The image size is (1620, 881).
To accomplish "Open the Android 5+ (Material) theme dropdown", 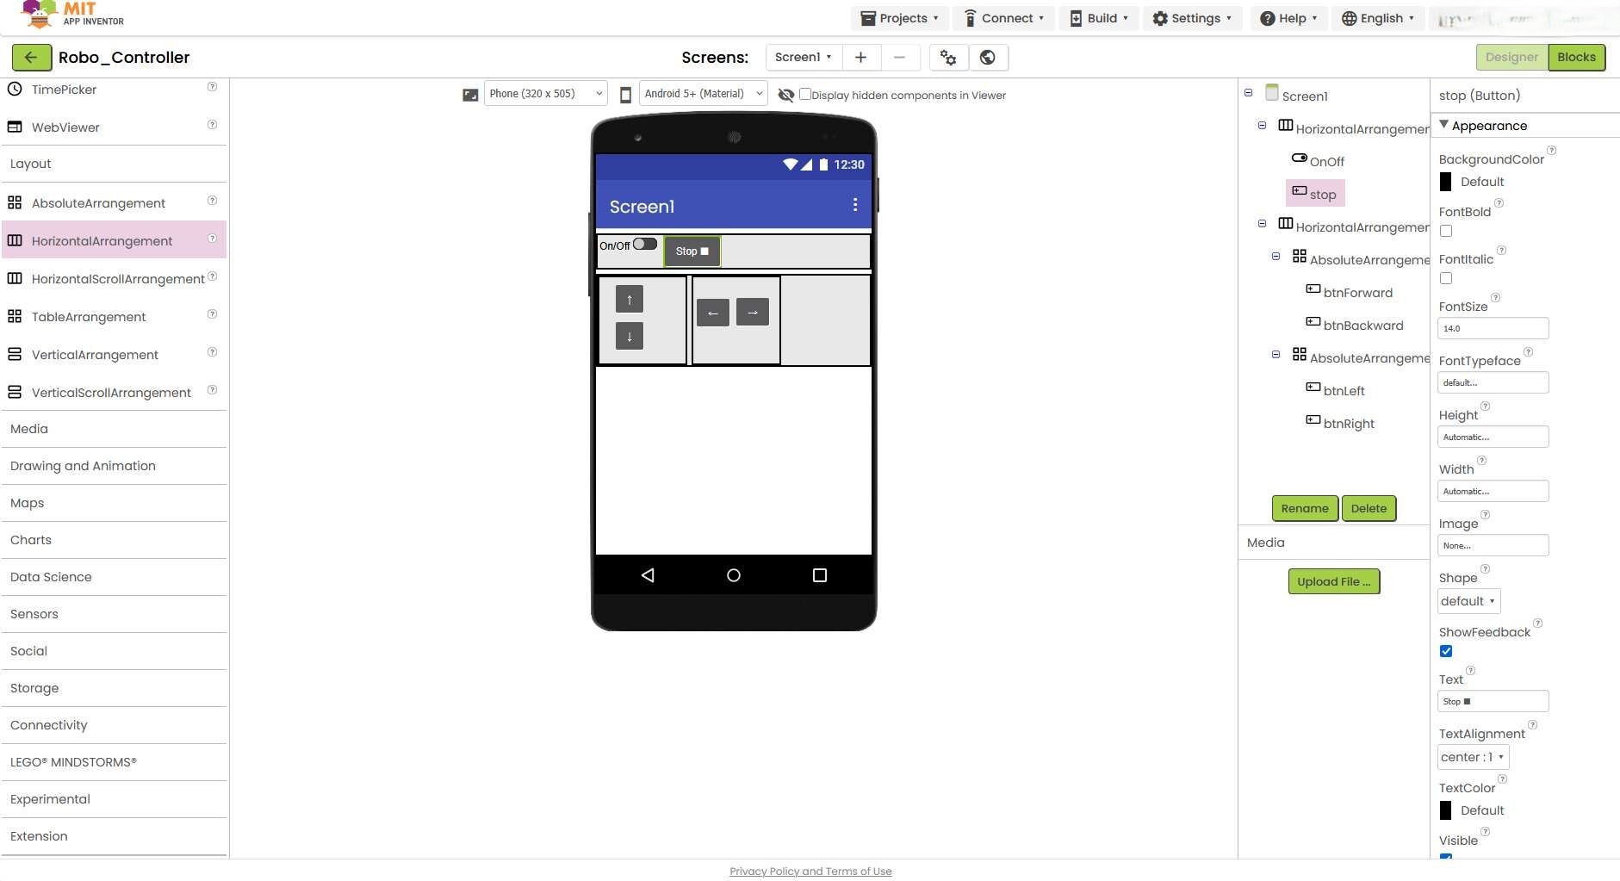I will click(x=702, y=93).
